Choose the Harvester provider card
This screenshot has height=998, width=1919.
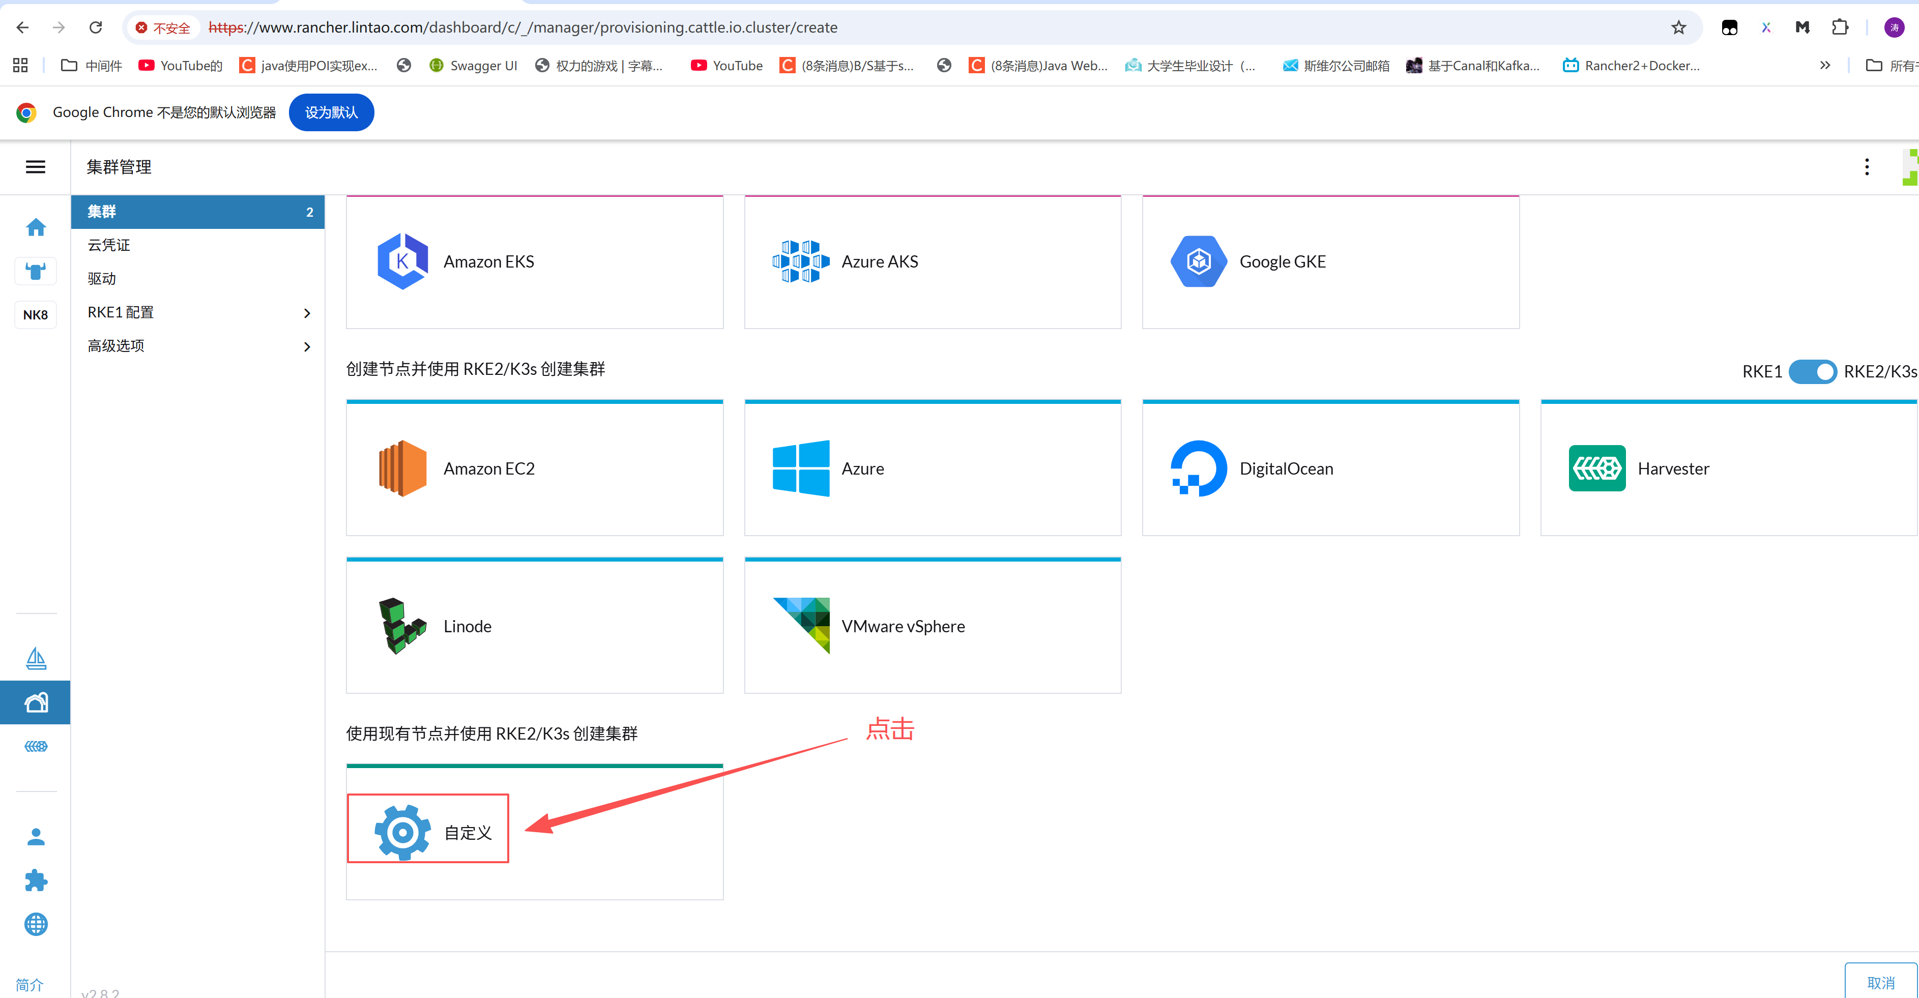[1728, 468]
